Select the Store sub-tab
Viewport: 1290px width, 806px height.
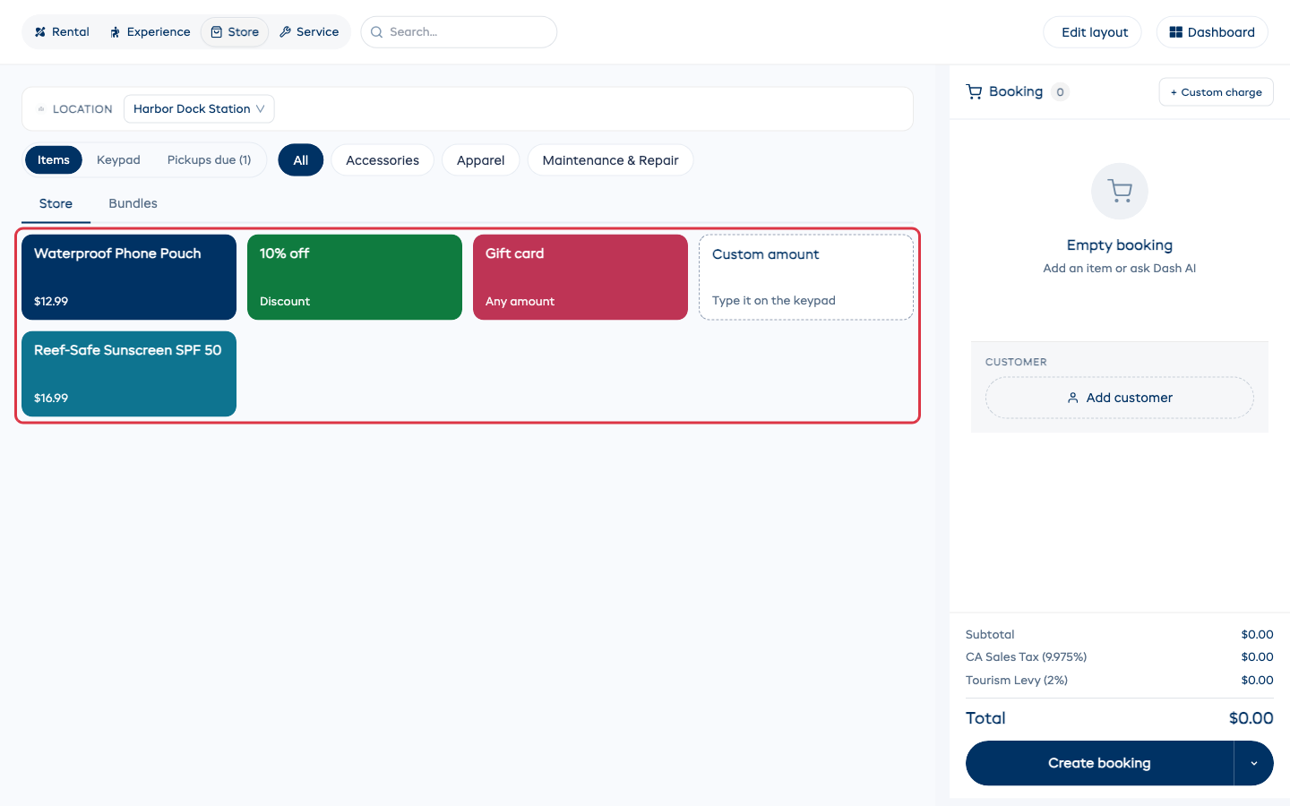point(56,204)
